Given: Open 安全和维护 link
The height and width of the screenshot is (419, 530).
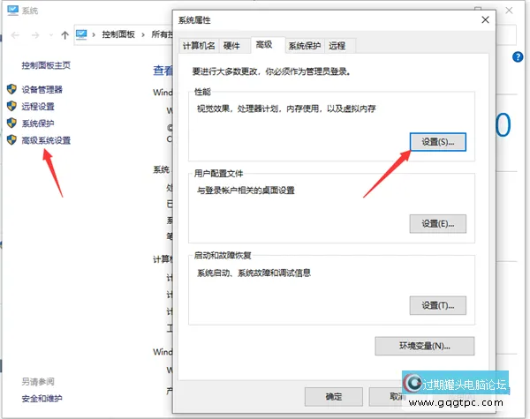Looking at the screenshot, I should pos(42,399).
